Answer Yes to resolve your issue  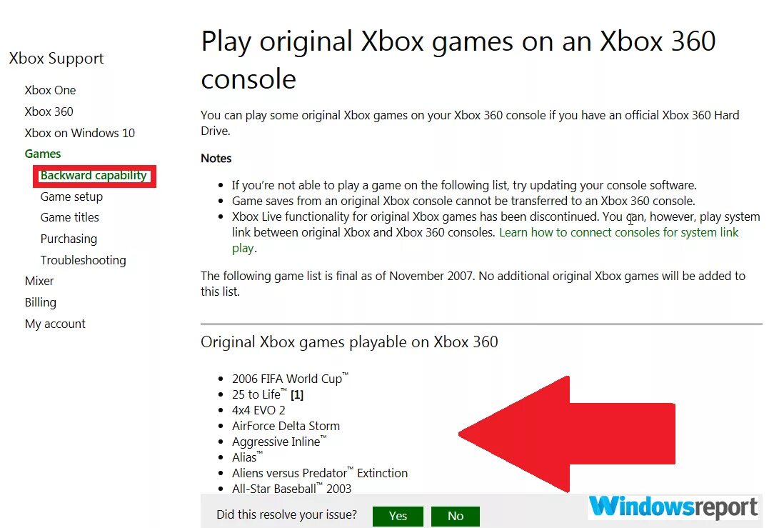coord(398,516)
